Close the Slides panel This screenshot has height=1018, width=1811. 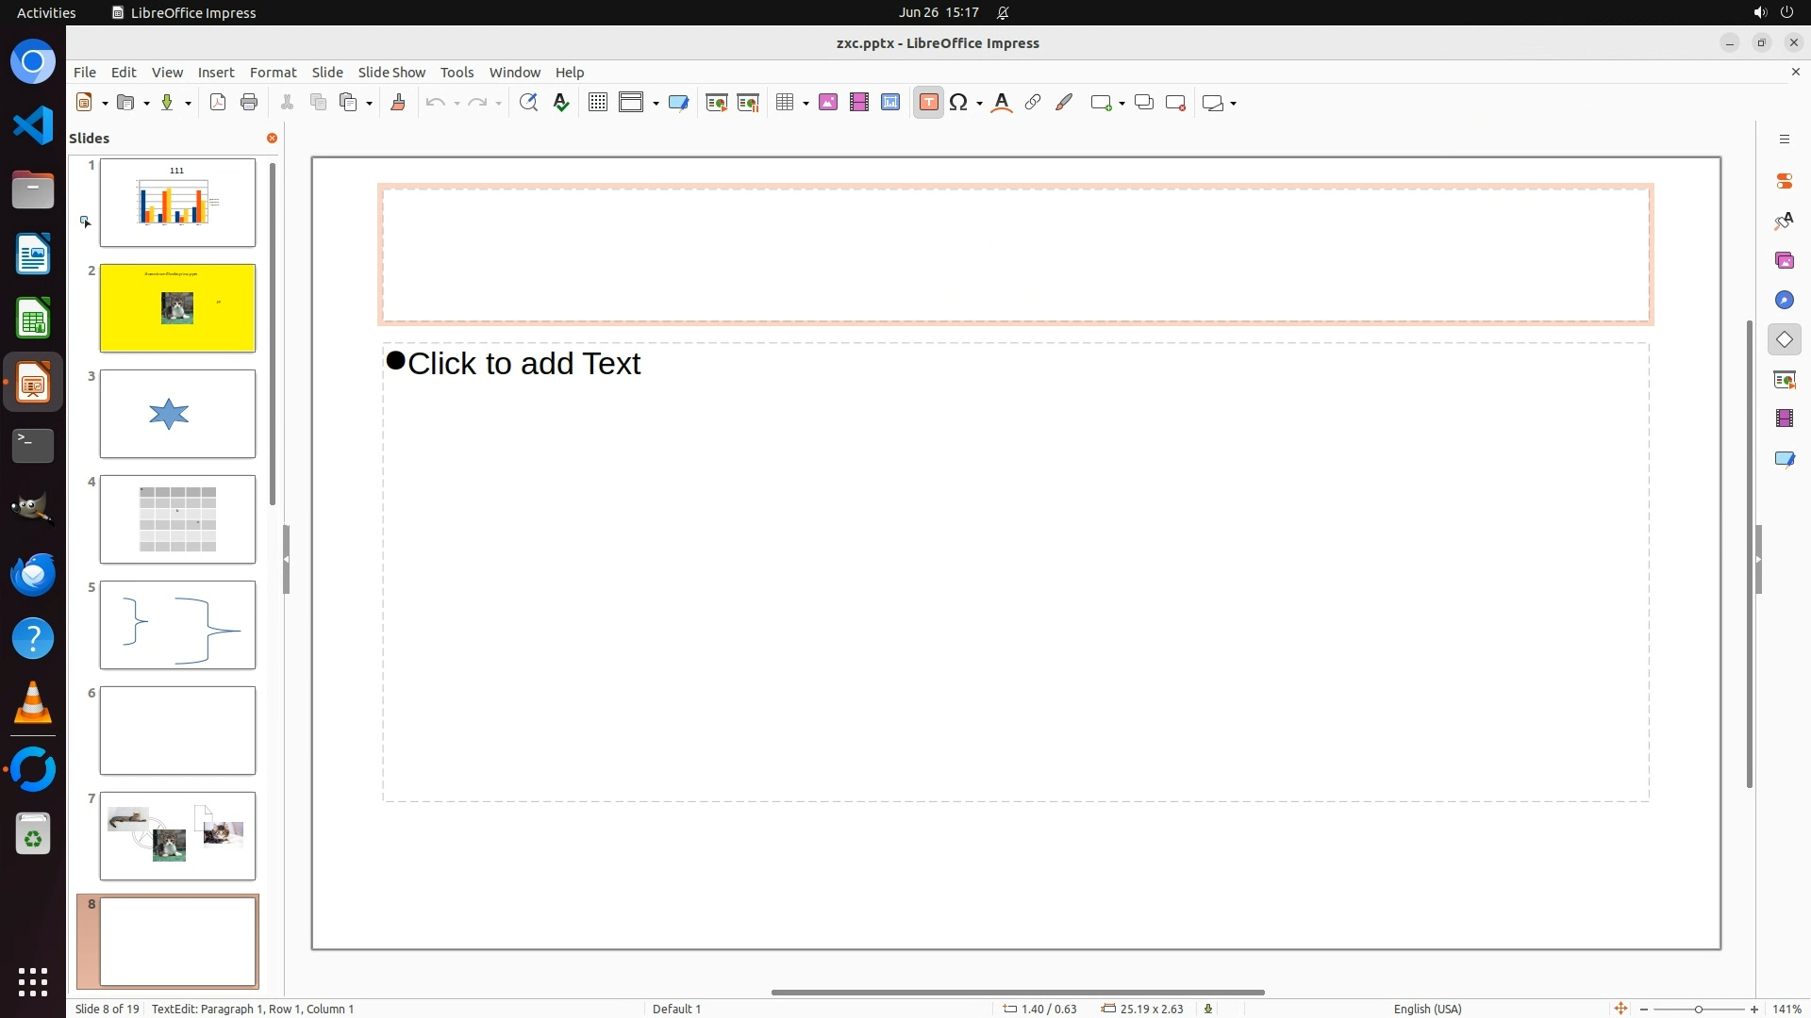click(272, 139)
